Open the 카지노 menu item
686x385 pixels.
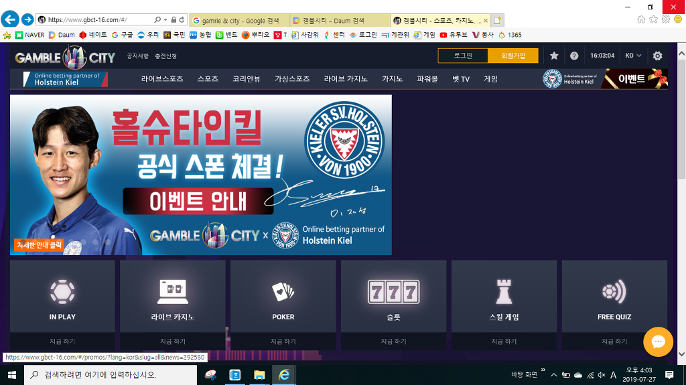pyautogui.click(x=392, y=79)
